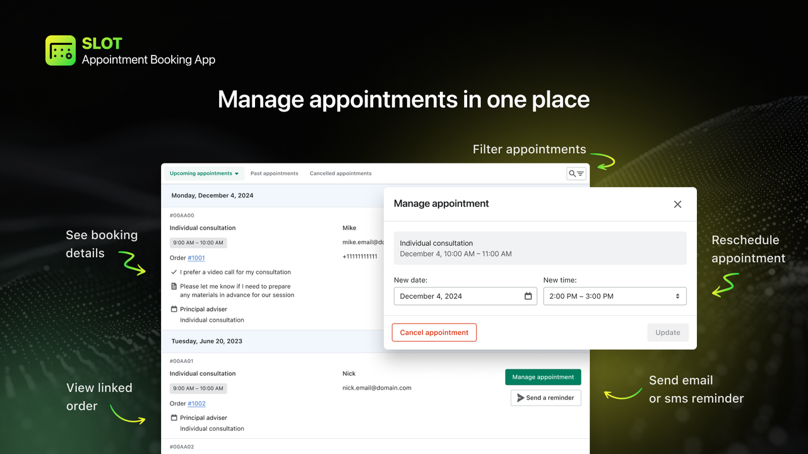
Task: Select the Upcoming appointments tab
Action: coord(204,173)
